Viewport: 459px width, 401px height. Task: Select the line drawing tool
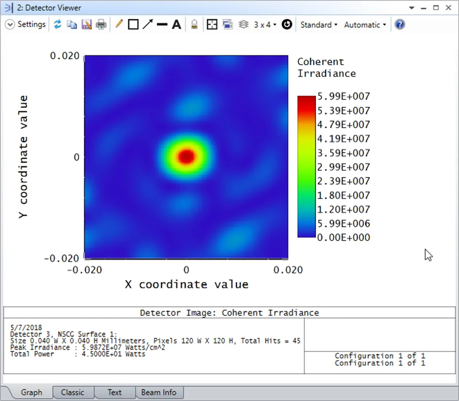coord(162,24)
